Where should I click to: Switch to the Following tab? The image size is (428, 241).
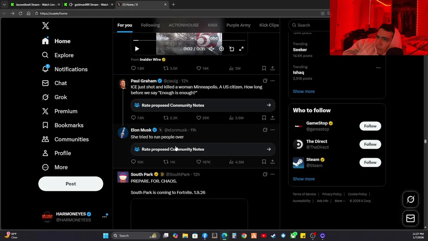click(x=150, y=25)
